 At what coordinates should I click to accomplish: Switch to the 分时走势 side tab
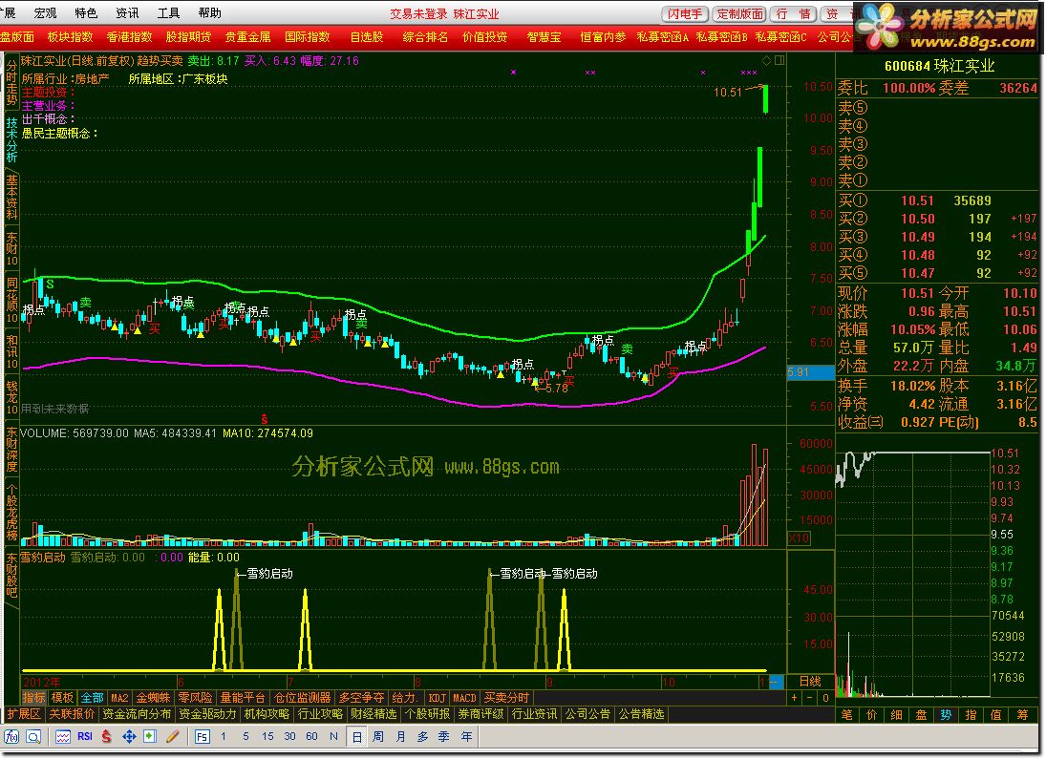click(12, 83)
